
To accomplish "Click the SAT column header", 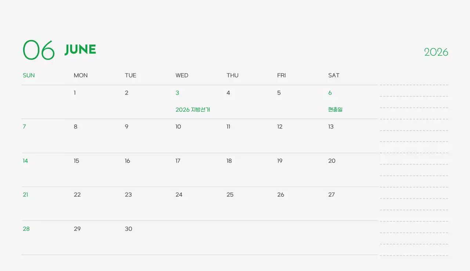I will click(x=334, y=75).
